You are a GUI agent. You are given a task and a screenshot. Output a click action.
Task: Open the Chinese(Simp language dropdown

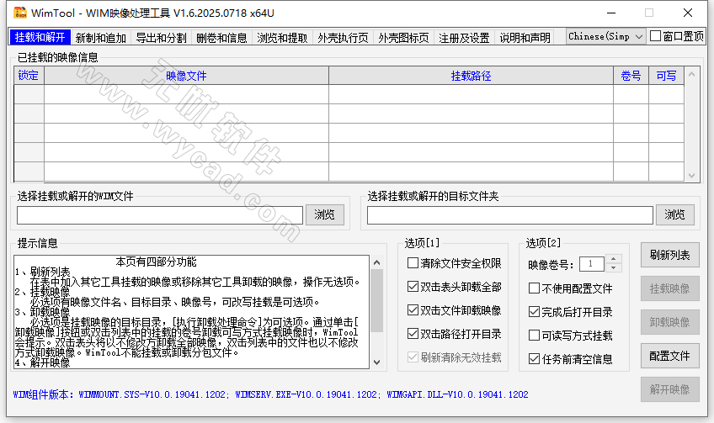605,37
